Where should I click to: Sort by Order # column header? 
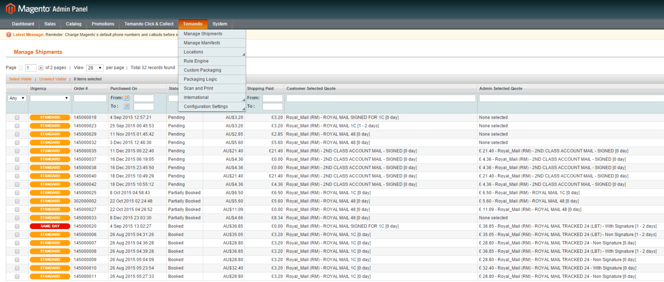pos(81,89)
